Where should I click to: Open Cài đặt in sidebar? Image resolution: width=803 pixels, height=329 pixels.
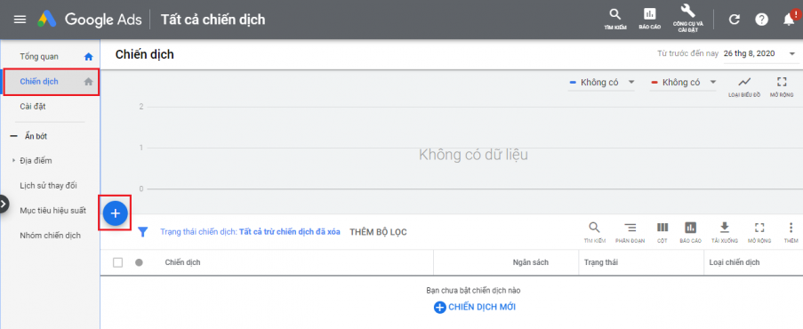(x=33, y=107)
